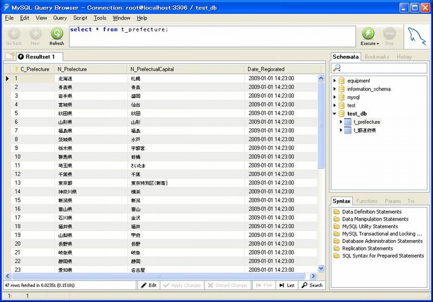The width and height of the screenshot is (433, 302).
Task: Expand the mysql schema node
Action: pos(334,97)
